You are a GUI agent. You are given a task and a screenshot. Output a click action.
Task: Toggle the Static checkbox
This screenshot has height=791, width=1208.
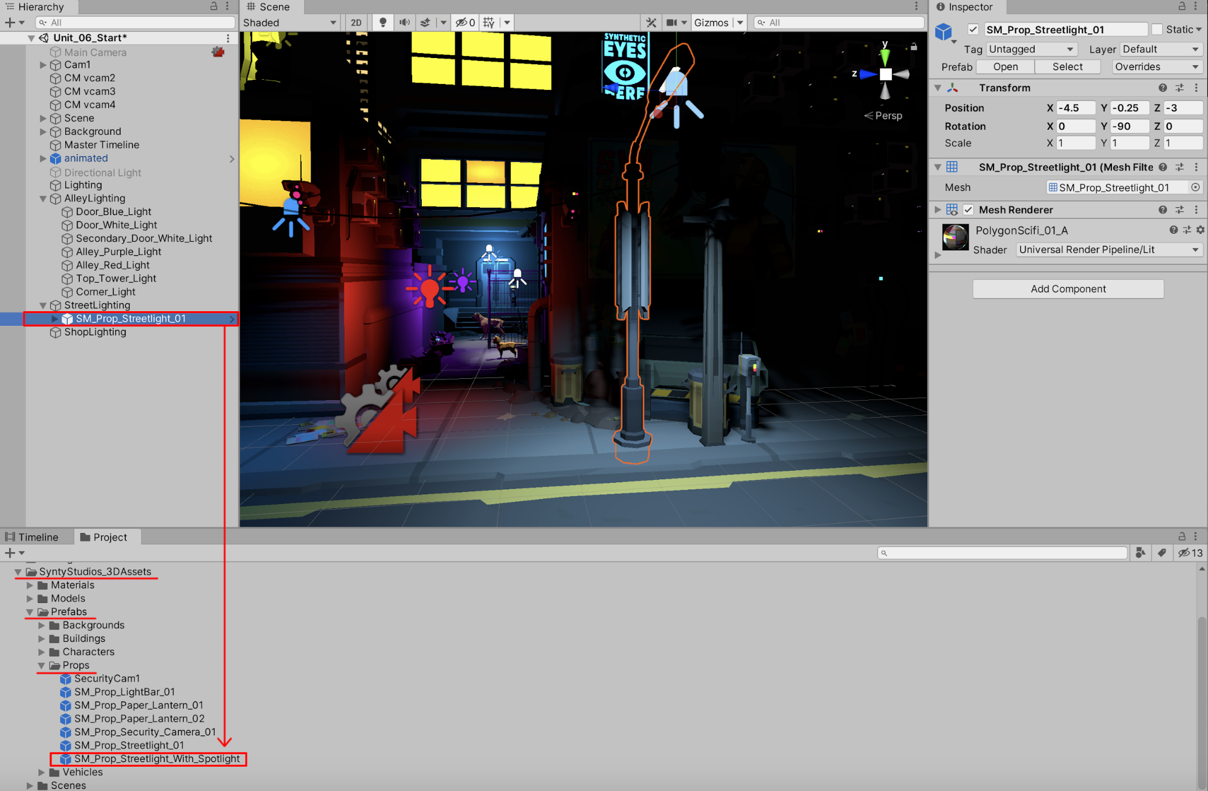click(x=1157, y=29)
